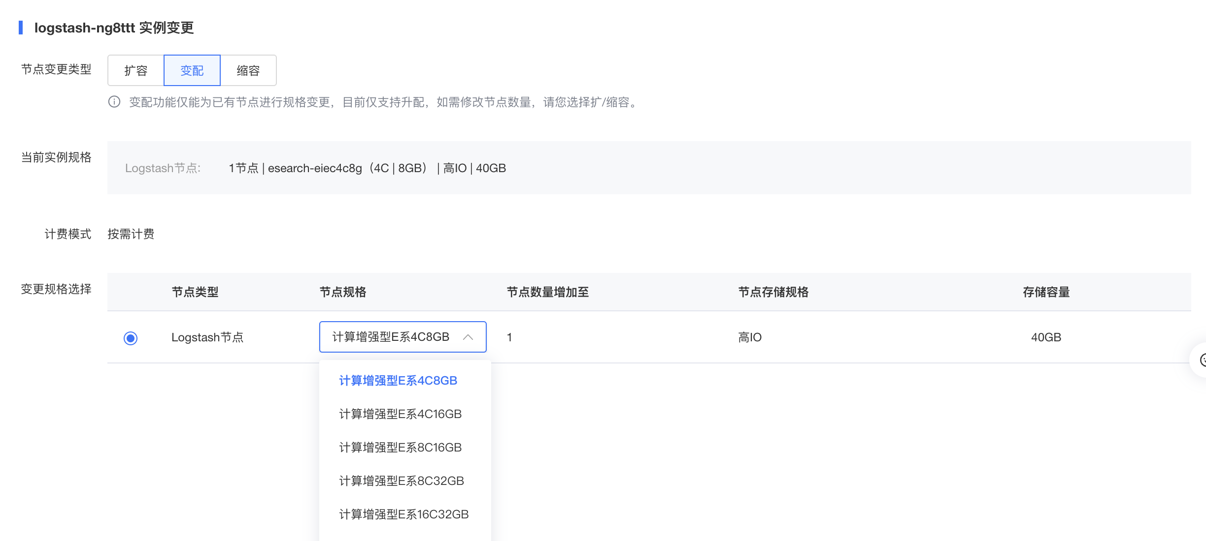Viewport: 1206px width, 541px height.
Task: Switch node change type to 扩容
Action: pyautogui.click(x=136, y=70)
